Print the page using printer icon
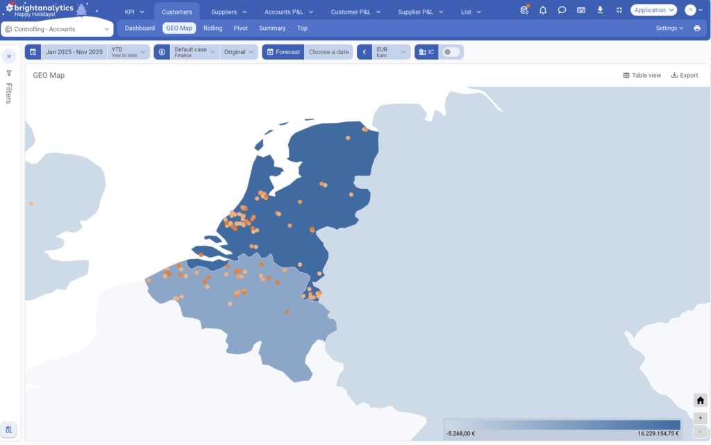 (697, 28)
